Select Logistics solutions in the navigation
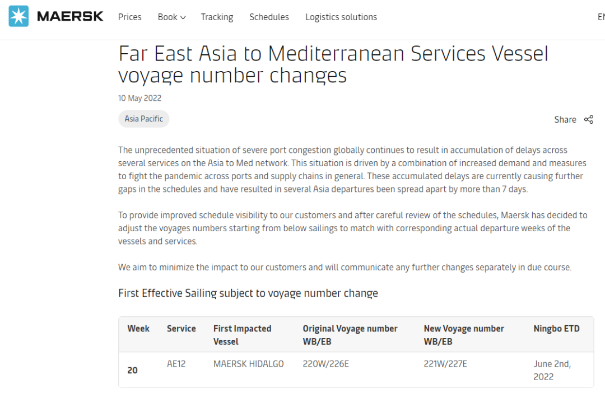 (341, 17)
